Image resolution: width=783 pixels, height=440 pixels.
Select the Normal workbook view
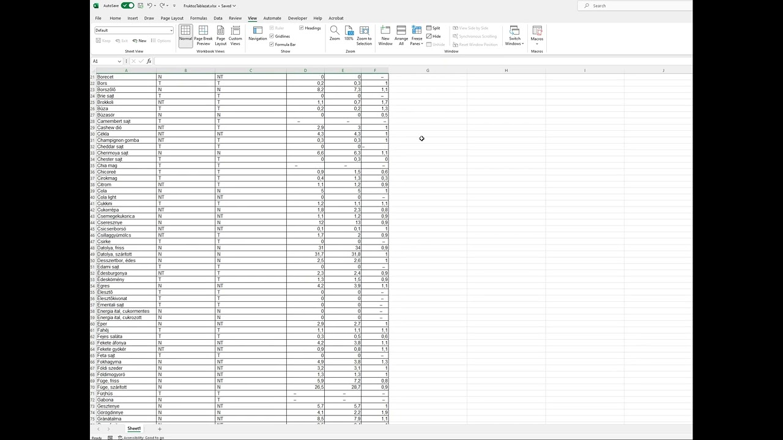point(185,35)
